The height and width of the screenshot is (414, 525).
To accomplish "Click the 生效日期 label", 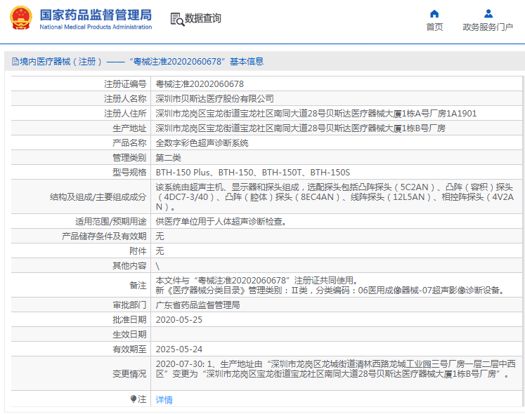I will (129, 335).
